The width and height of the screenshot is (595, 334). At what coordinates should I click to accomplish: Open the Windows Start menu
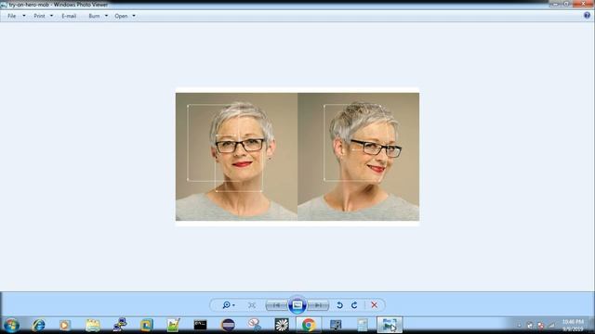click(11, 325)
